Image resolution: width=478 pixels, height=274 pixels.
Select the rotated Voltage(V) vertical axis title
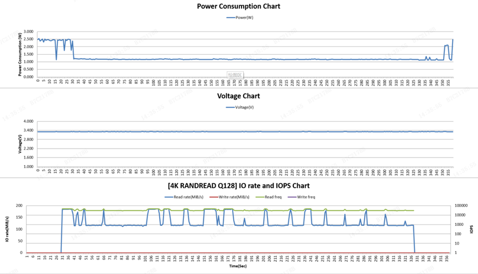[x=20, y=144]
